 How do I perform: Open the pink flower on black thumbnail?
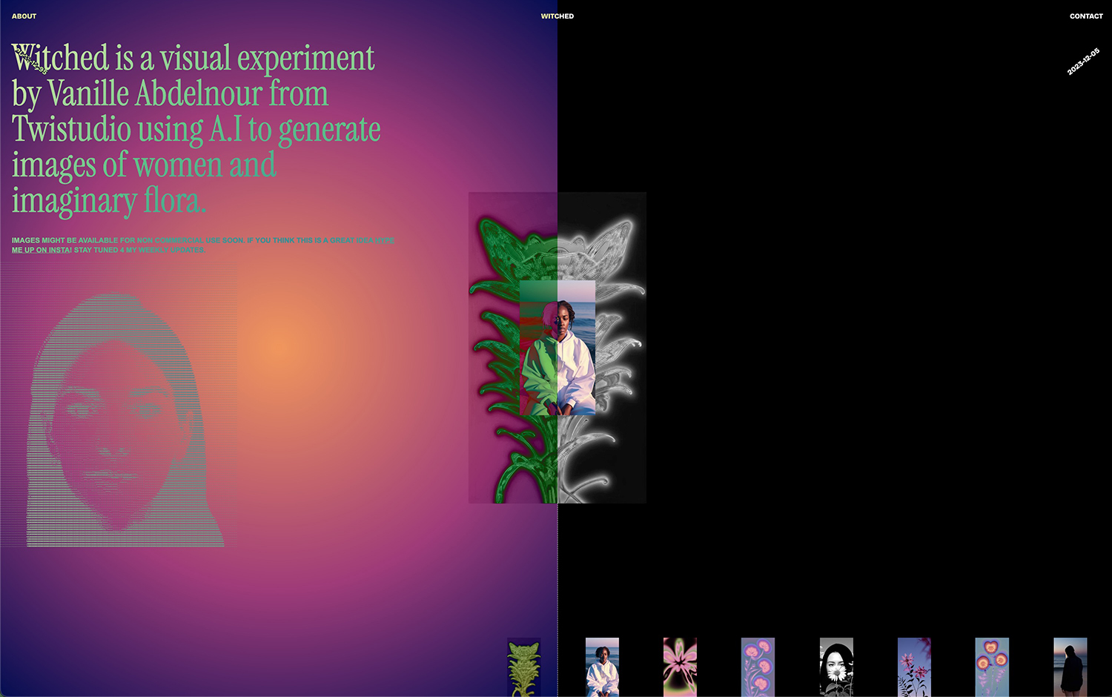[680, 667]
